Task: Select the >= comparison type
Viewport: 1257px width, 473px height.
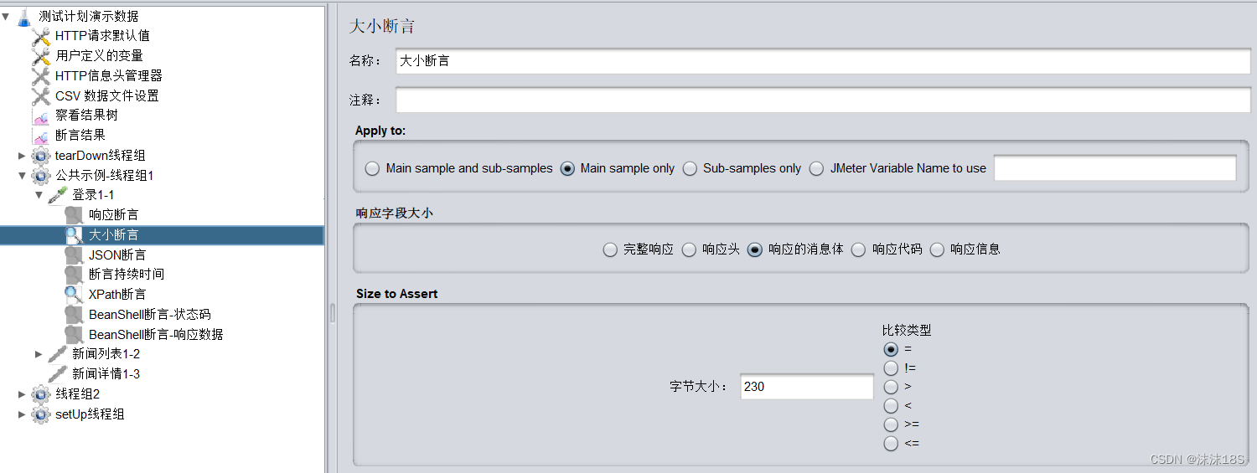Action: tap(891, 424)
